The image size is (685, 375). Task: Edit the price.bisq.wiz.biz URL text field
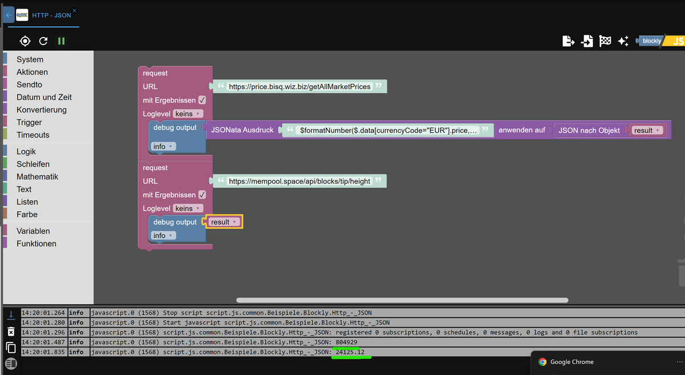[300, 86]
